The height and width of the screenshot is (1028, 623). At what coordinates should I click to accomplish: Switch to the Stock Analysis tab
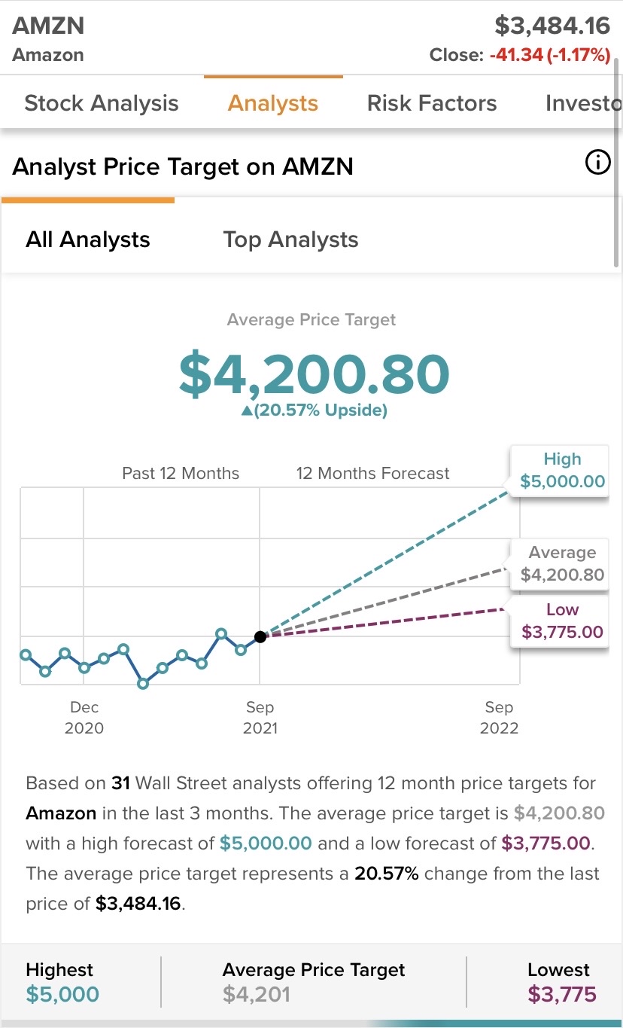(x=102, y=103)
